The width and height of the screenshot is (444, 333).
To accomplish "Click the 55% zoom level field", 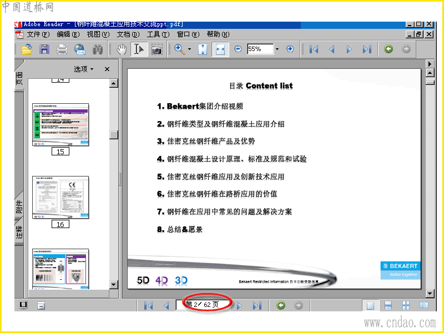I will point(260,49).
